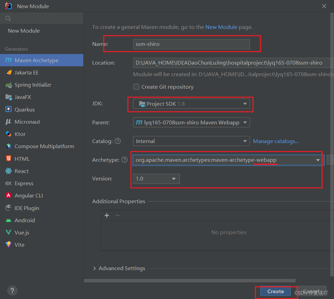Follow the New Module page link

[x=221, y=27]
